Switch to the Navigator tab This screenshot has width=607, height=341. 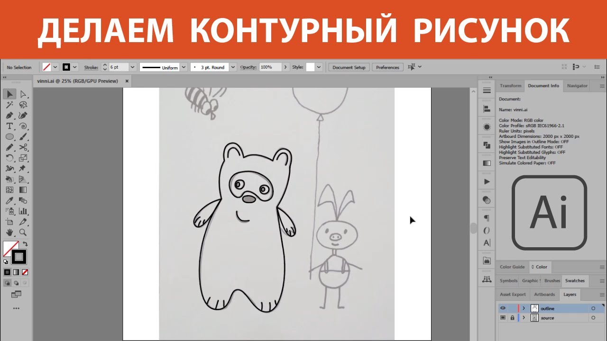pyautogui.click(x=577, y=86)
